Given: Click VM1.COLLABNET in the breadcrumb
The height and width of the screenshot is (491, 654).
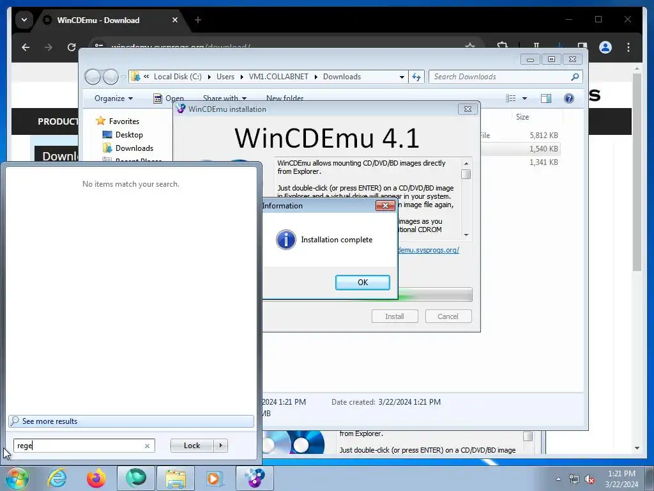Looking at the screenshot, I should (278, 77).
